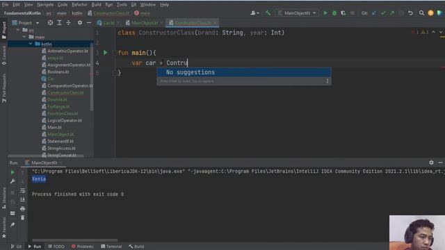Open Search Everywhere magnifier icon
Viewport: 445px width, 250px height.
421,13
